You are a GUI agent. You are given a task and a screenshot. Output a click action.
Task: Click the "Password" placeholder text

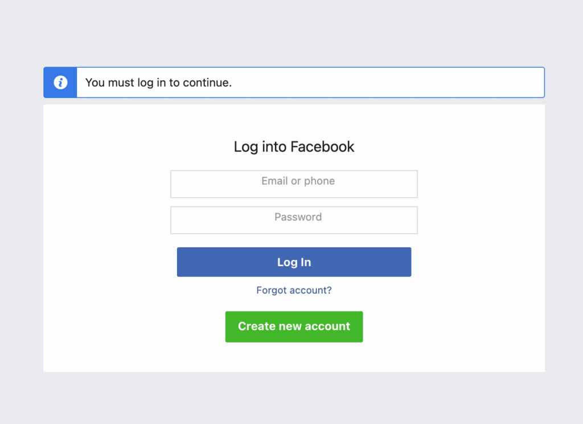tap(298, 217)
